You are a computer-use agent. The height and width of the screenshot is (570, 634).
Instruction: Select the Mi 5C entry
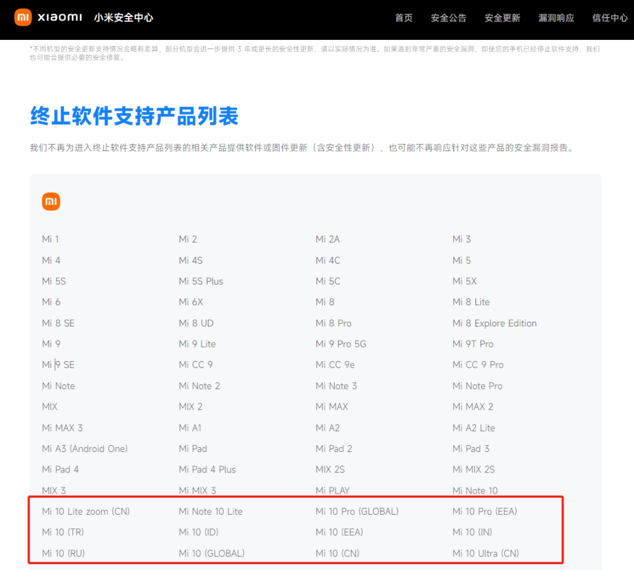[x=328, y=281]
